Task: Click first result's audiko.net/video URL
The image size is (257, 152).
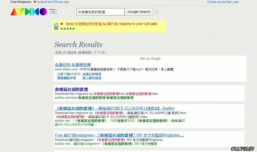Action: (94, 98)
